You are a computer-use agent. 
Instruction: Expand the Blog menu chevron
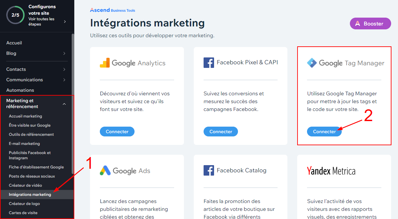pos(64,54)
